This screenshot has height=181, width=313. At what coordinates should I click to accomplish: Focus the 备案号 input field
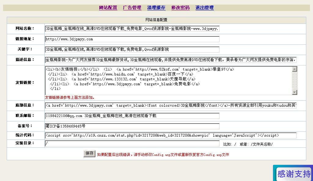132,126
